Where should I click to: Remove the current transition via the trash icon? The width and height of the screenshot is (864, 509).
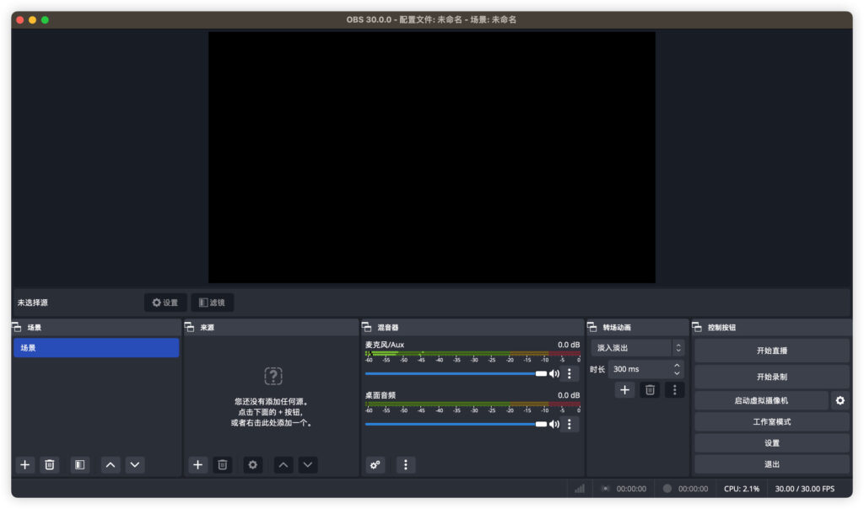[650, 389]
